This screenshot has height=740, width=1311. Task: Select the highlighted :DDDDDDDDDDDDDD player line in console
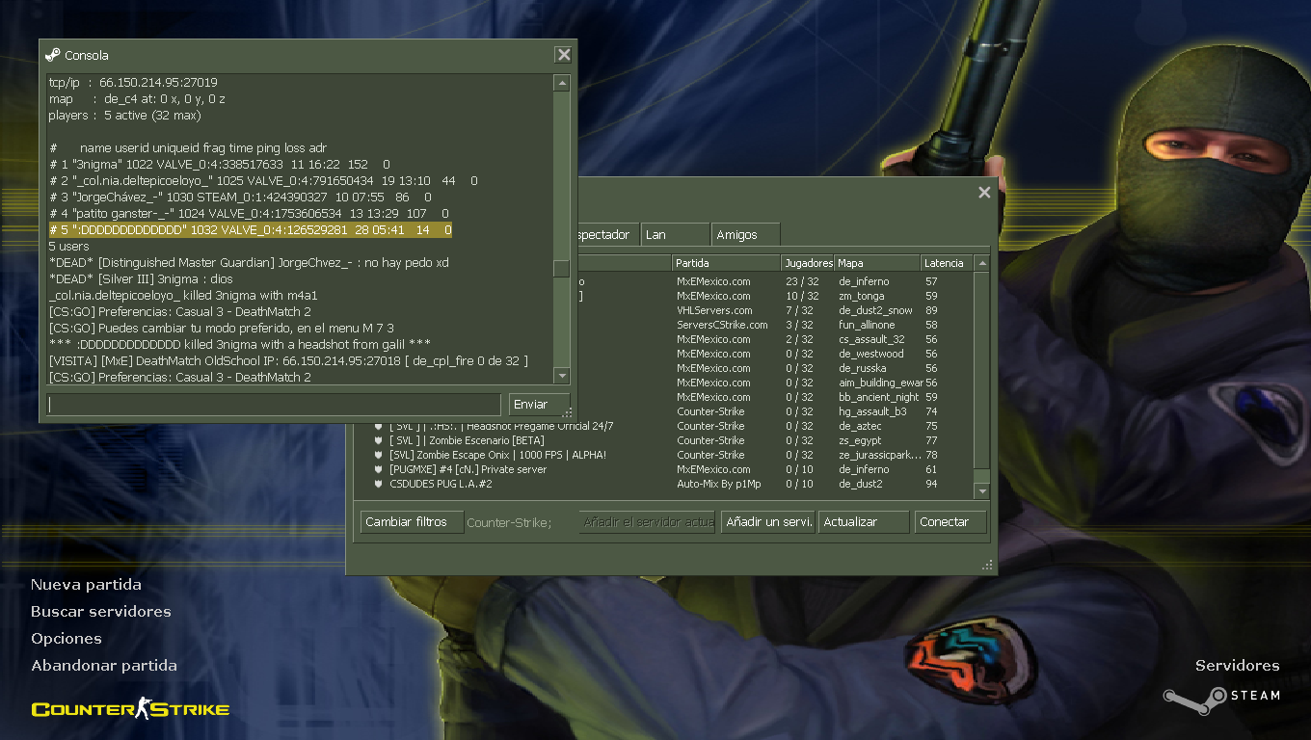pyautogui.click(x=251, y=230)
